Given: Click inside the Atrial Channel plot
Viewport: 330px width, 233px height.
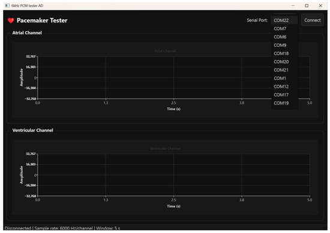Looking at the screenshot, I should 154,77.
